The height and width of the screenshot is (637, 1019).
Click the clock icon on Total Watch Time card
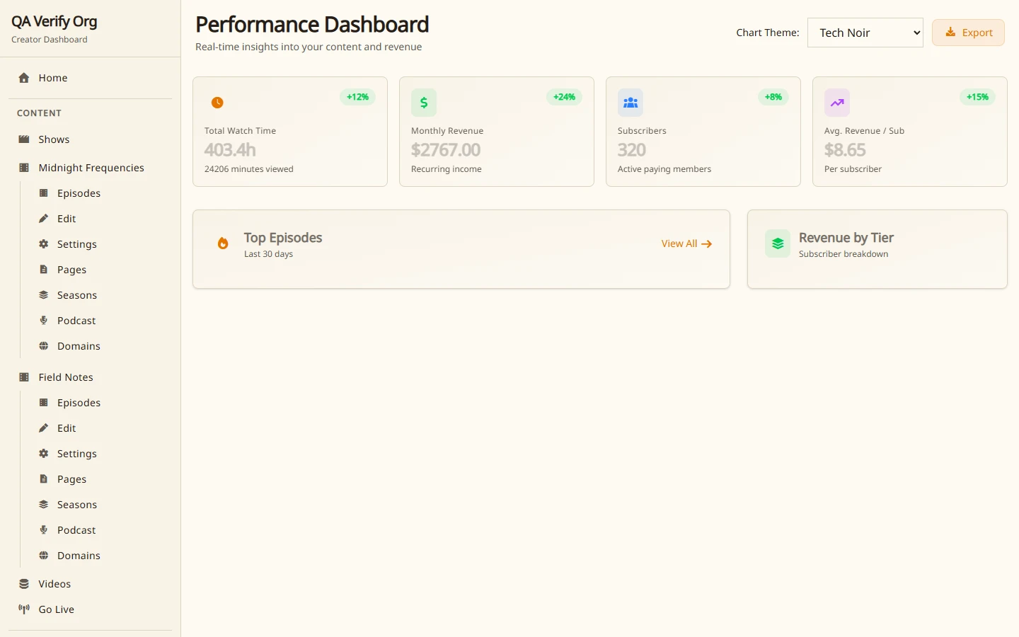coord(217,103)
